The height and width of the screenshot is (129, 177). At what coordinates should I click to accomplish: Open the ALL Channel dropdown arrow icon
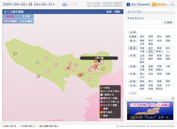pyautogui.click(x=128, y=4)
